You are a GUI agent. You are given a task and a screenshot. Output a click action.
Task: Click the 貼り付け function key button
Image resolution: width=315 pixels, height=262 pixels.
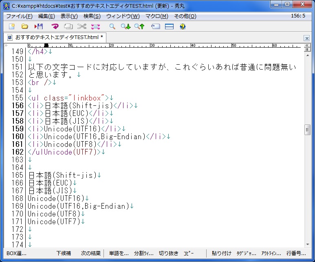[x=221, y=253]
